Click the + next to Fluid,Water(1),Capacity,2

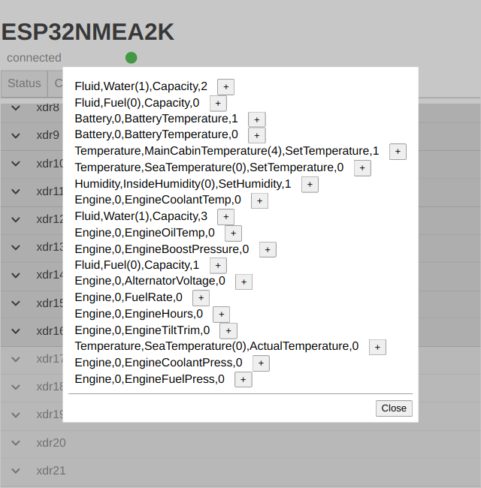click(x=225, y=87)
